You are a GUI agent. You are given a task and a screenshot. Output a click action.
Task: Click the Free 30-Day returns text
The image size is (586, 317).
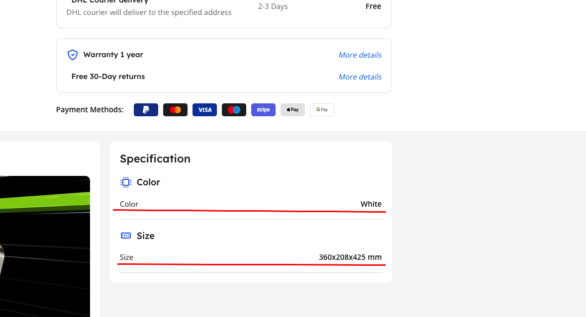pyautogui.click(x=108, y=76)
